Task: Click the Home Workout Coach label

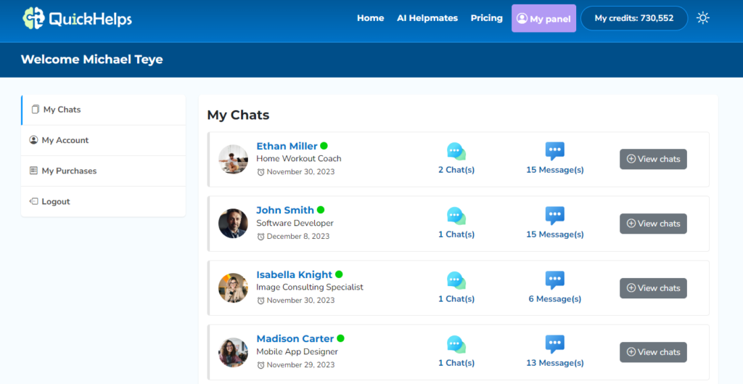Action: tap(298, 159)
